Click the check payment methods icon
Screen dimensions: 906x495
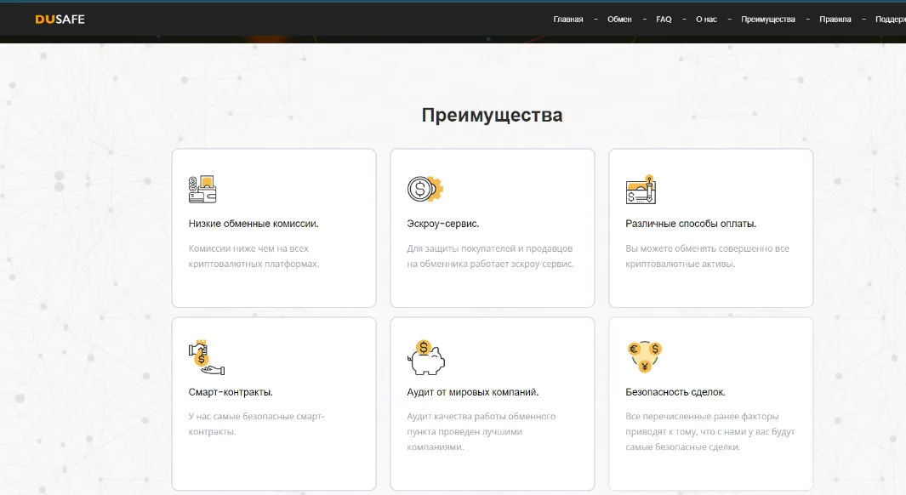coord(641,190)
